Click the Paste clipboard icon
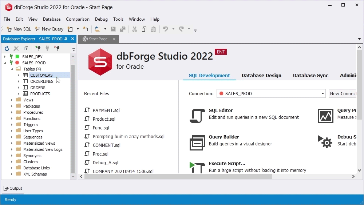 (x=153, y=29)
